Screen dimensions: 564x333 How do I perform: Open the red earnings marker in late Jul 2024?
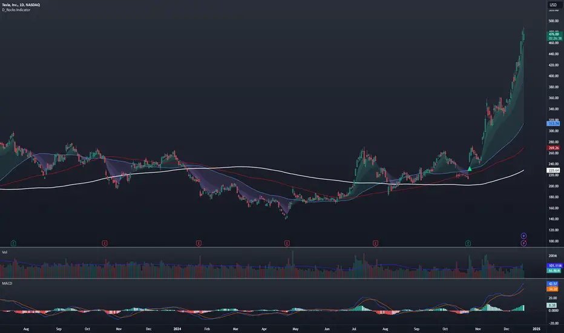(375, 243)
